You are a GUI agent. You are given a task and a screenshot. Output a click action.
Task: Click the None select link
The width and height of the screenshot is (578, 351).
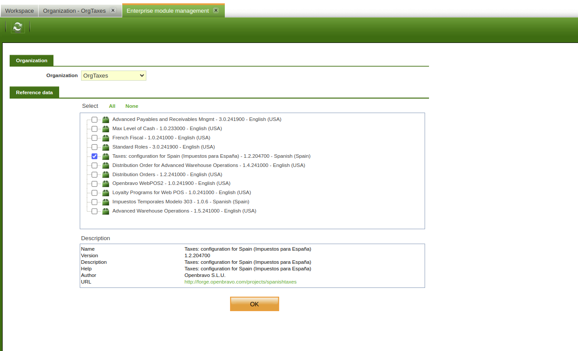[x=131, y=106]
